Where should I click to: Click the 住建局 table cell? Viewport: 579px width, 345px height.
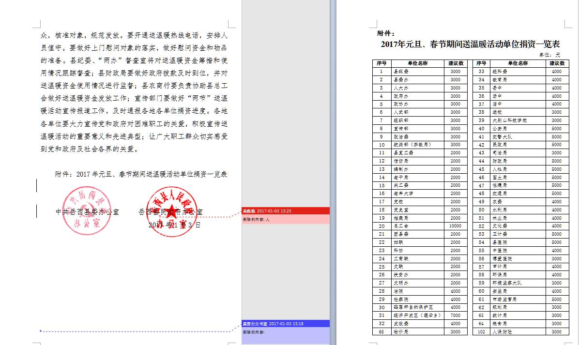click(518, 185)
